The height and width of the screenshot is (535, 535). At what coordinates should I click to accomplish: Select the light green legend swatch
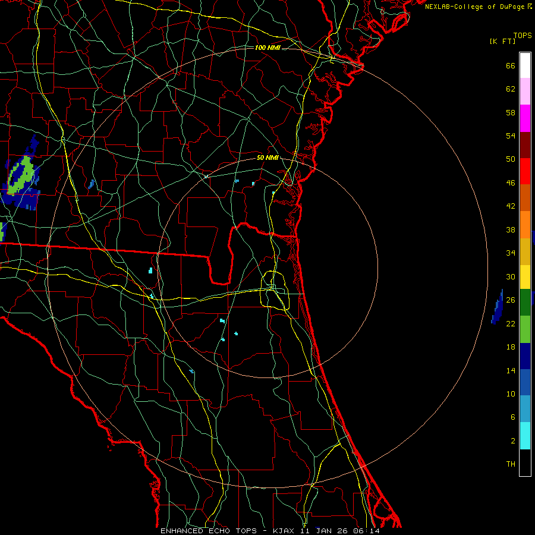click(525, 329)
